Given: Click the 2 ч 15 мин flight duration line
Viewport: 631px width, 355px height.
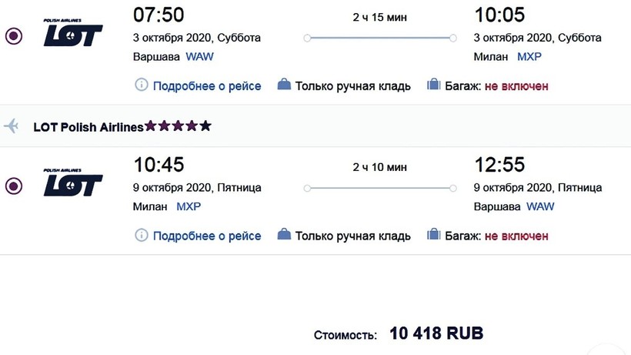Looking at the screenshot, I should 380,38.
